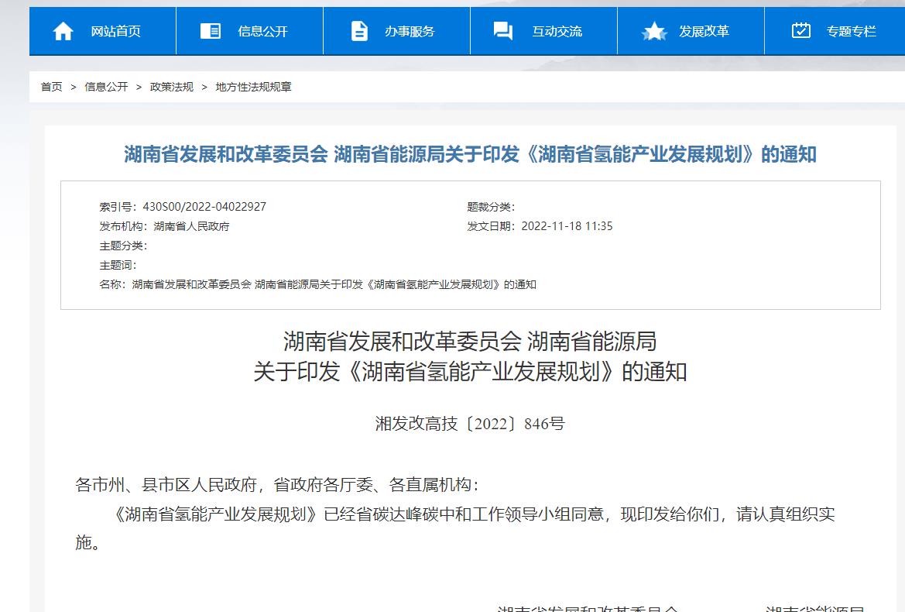Open the 信息公开 navigation menu

coord(262,32)
